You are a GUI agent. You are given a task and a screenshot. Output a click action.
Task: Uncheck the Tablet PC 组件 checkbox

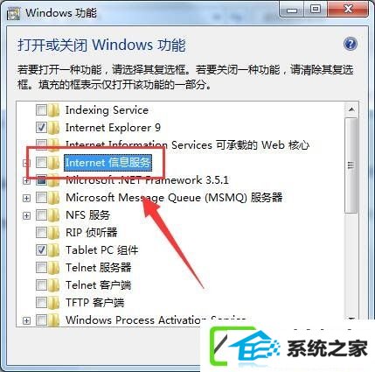pos(41,250)
